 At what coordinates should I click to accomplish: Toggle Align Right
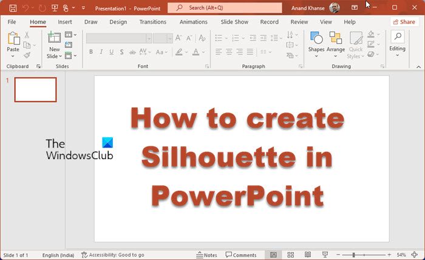(239, 52)
